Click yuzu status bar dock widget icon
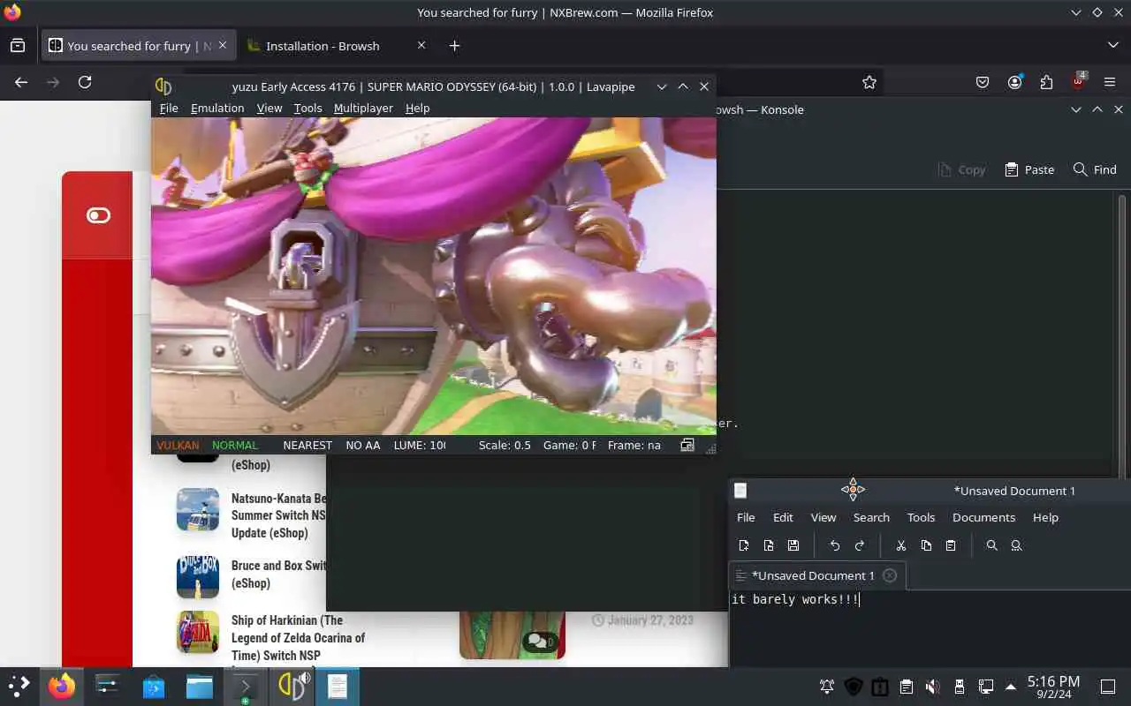 pyautogui.click(x=687, y=445)
